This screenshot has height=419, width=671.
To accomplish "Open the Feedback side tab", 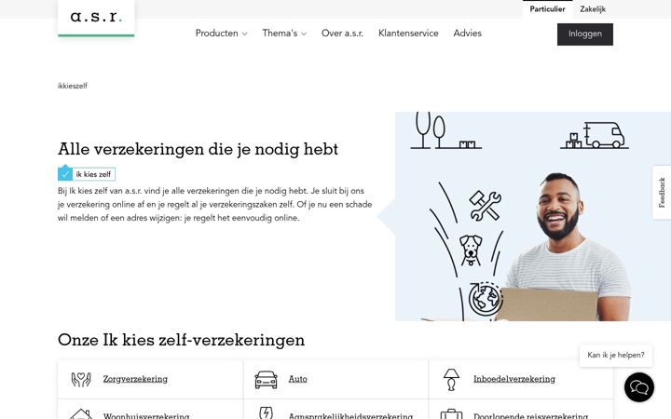I will 662,193.
